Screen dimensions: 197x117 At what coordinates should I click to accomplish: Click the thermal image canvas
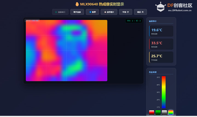[66, 50]
